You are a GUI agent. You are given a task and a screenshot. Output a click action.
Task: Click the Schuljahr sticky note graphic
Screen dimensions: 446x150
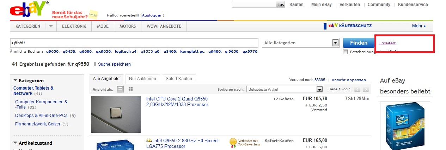coord(93,14)
